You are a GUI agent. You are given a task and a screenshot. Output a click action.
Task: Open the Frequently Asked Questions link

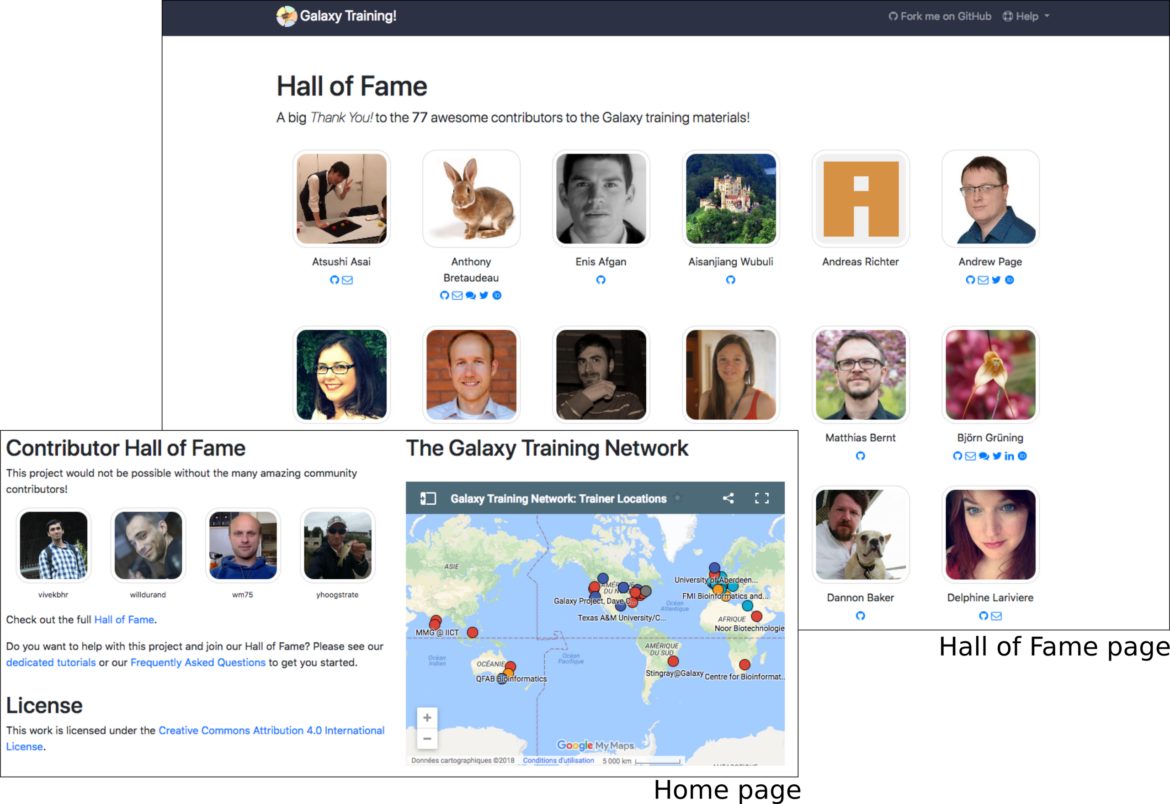point(198,662)
